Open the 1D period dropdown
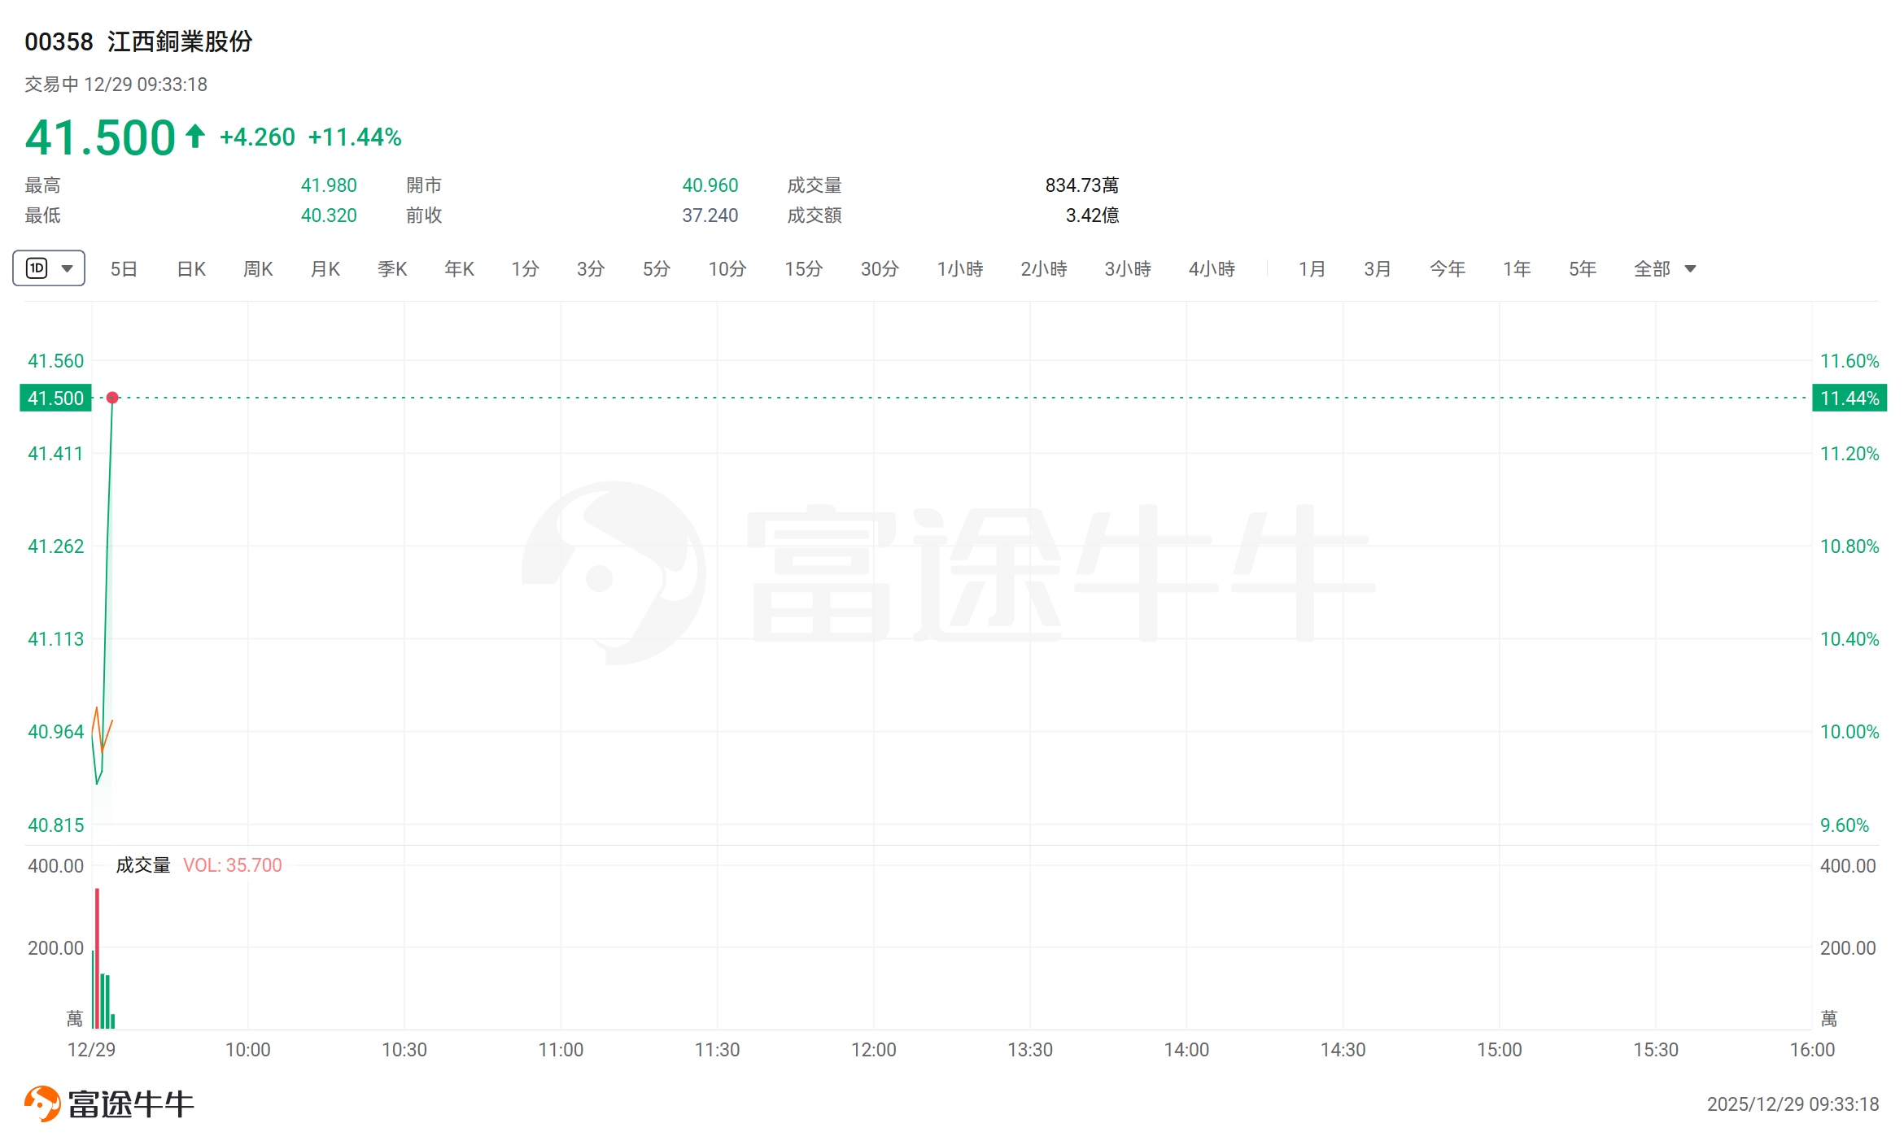 [x=68, y=268]
